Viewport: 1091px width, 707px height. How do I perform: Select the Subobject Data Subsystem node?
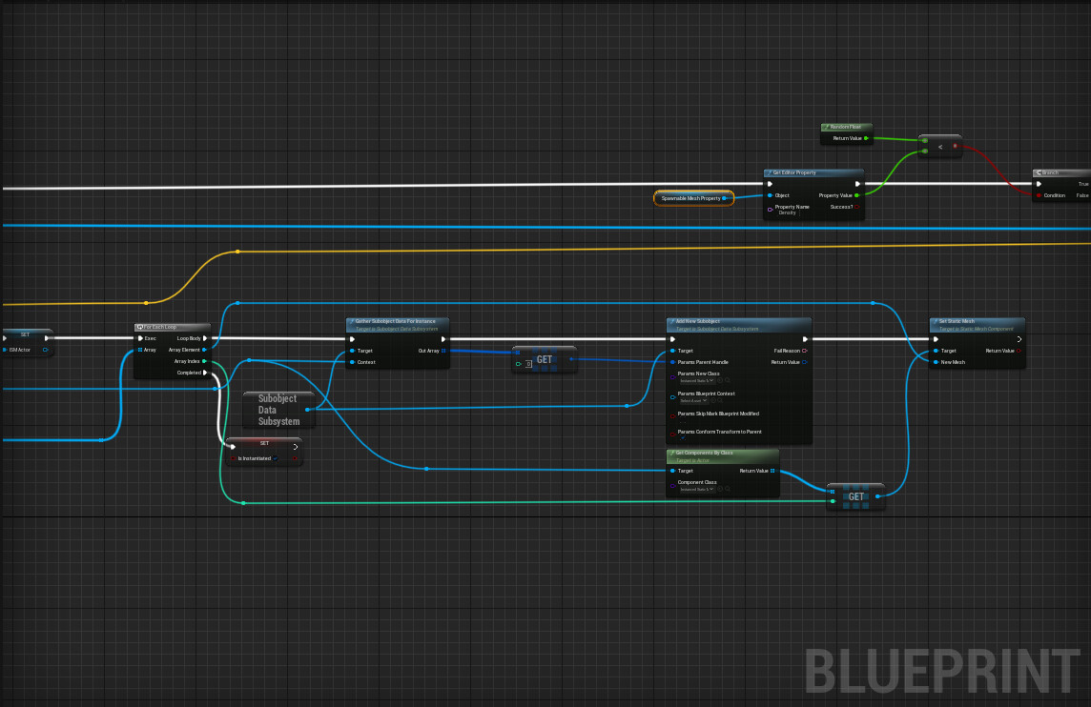click(x=278, y=409)
